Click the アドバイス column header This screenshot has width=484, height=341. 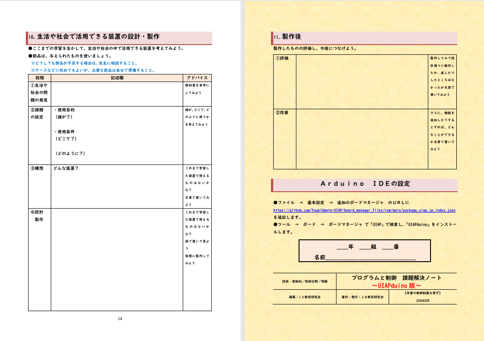(x=197, y=78)
